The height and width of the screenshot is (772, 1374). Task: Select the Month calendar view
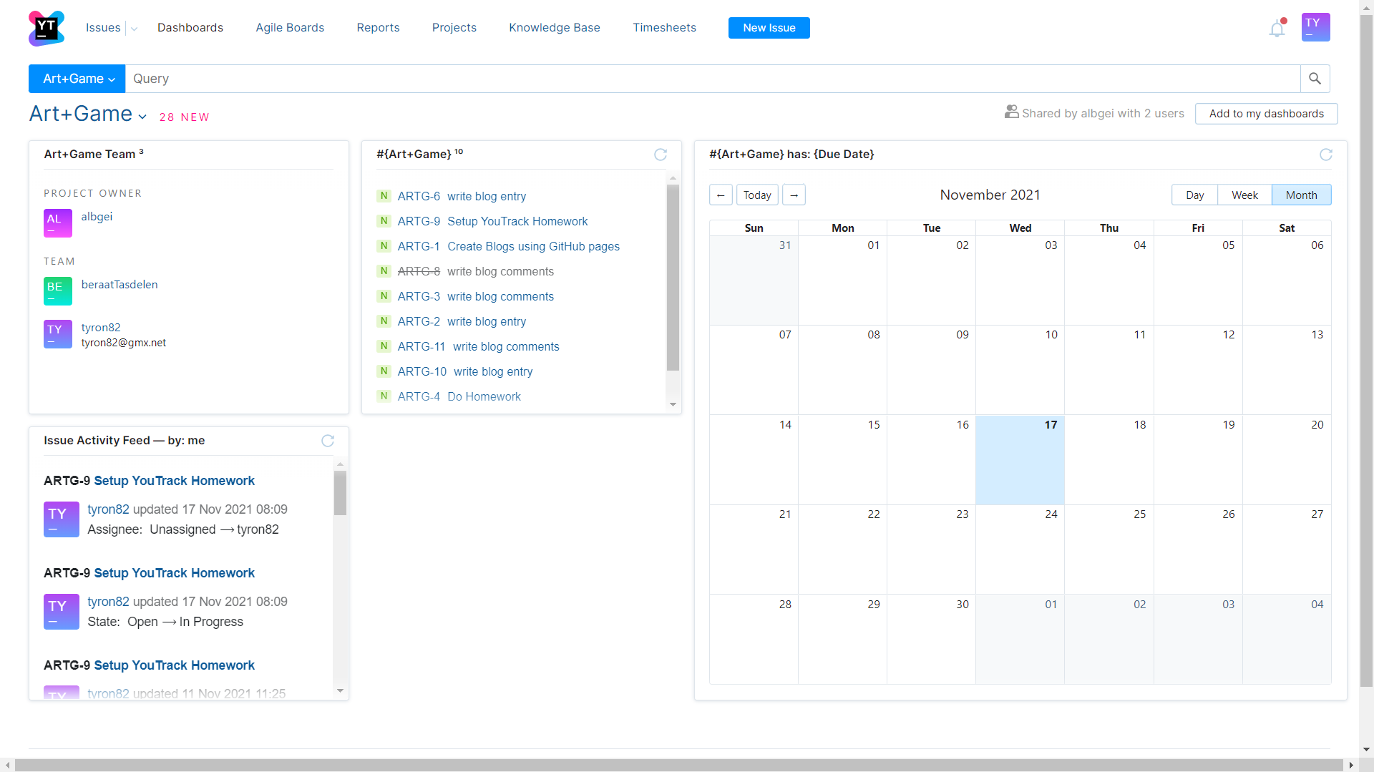pyautogui.click(x=1301, y=195)
